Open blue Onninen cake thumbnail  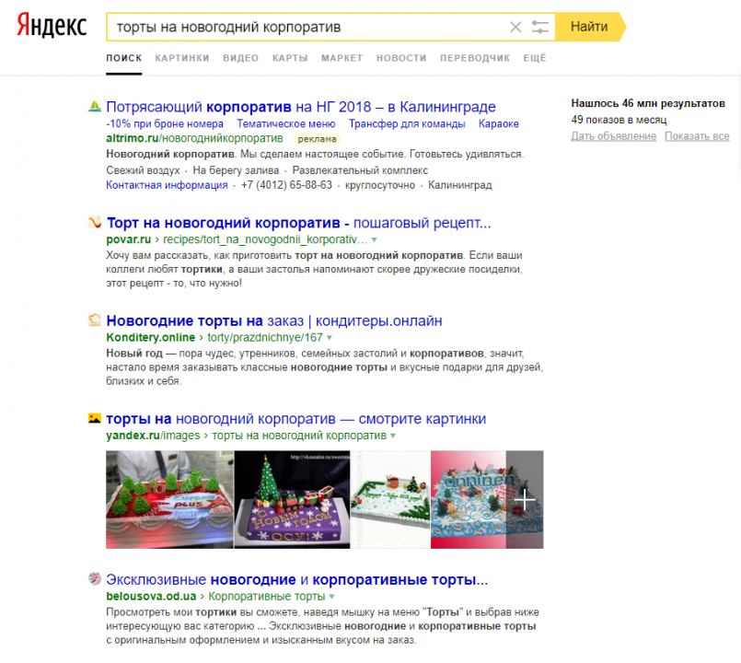(x=469, y=499)
